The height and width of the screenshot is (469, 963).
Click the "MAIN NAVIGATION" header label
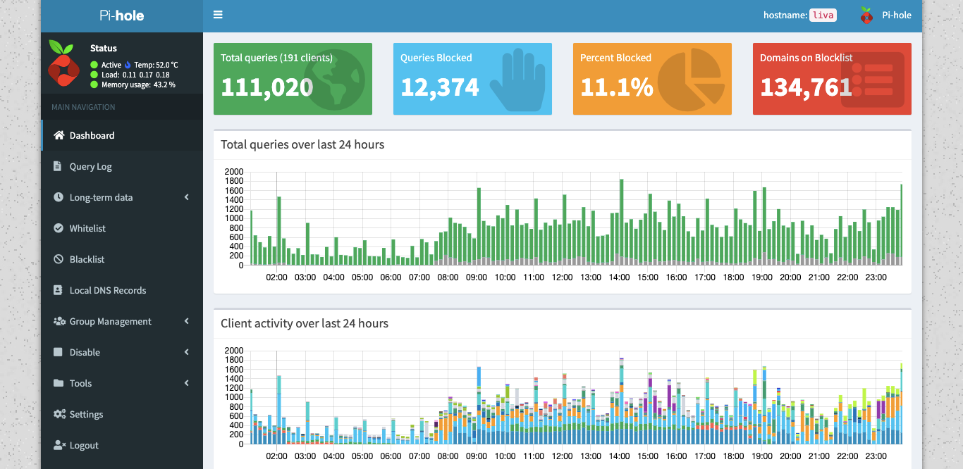83,107
